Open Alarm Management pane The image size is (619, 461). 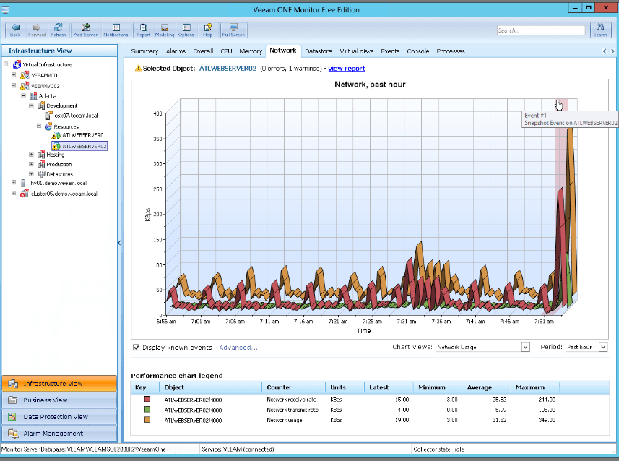(59, 434)
